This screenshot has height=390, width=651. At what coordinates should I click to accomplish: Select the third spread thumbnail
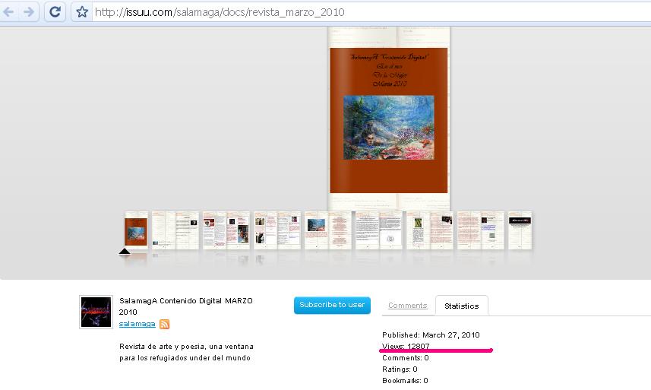point(226,230)
